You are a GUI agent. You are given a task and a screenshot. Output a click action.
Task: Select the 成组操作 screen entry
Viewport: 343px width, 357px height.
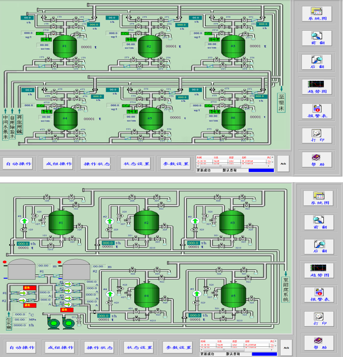tap(57, 163)
